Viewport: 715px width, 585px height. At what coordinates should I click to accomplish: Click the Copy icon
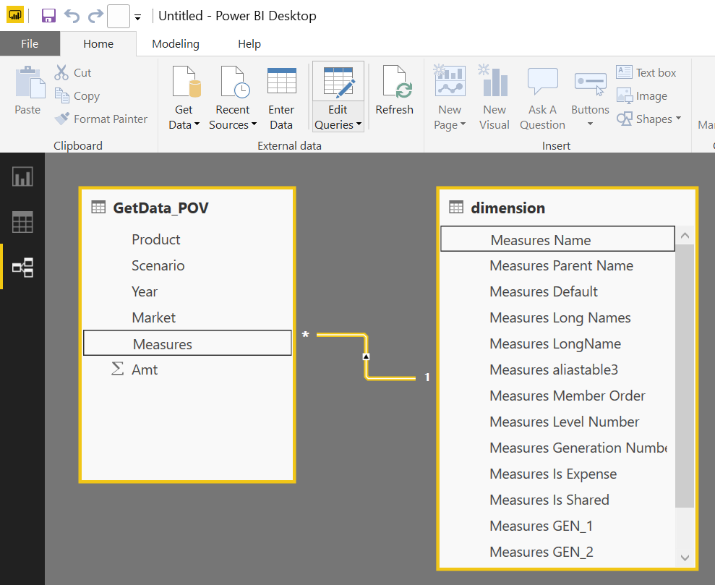[x=61, y=95]
